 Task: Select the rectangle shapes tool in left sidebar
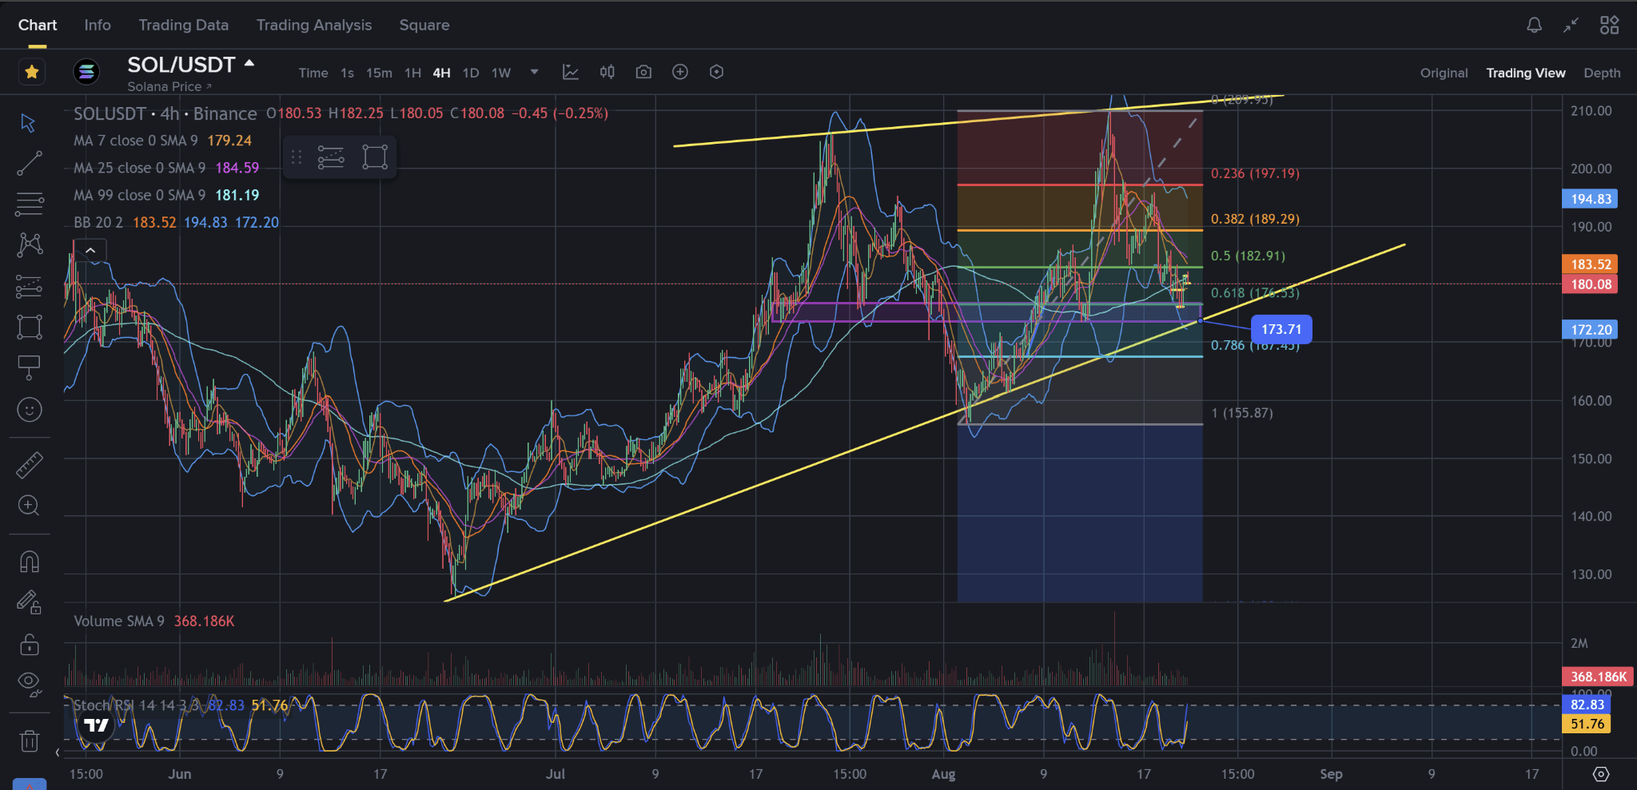click(29, 327)
